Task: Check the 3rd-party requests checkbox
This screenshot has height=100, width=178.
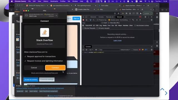Action: click(97, 28)
